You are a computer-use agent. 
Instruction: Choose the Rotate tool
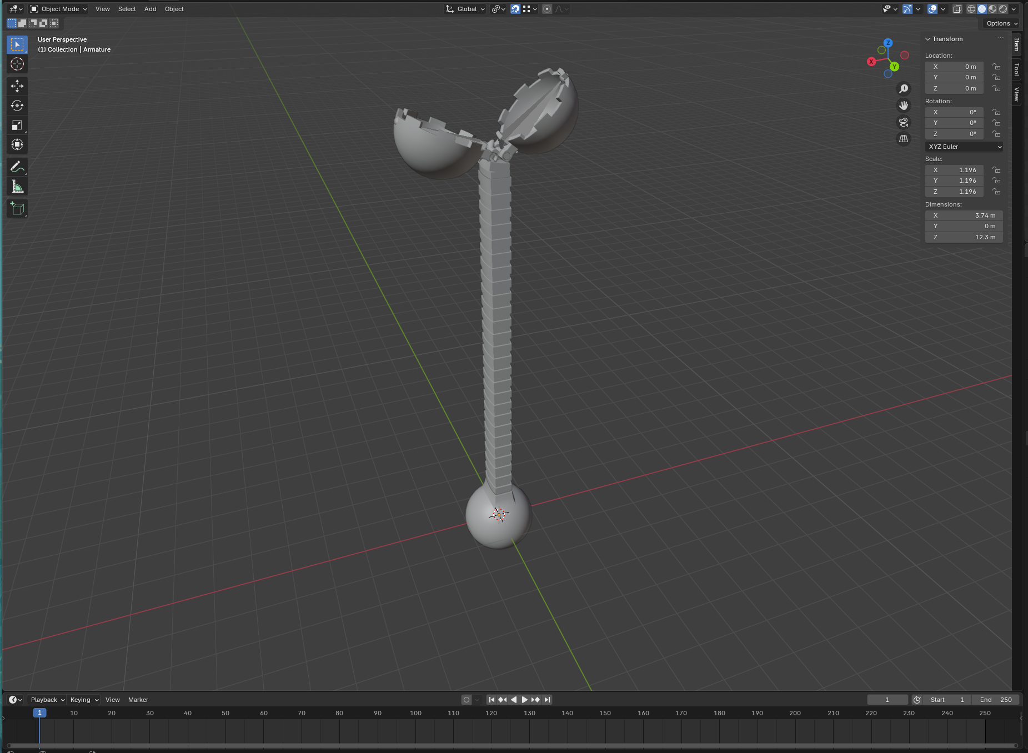pos(17,106)
